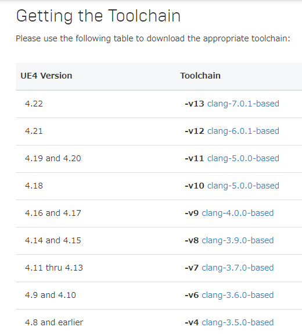Select the 4.16 and 4.17 cell
302x334 pixels.
pos(53,213)
